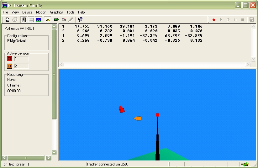The height and width of the screenshot is (168, 258).
Task: Click the data pane horizontal scroll-left arrow
Action: pyautogui.click(x=61, y=64)
